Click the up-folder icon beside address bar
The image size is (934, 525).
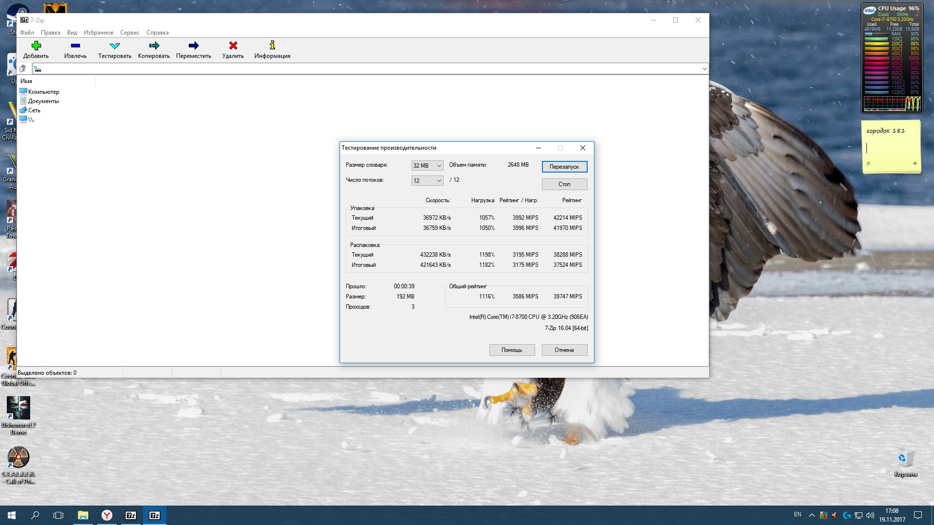tap(23, 69)
